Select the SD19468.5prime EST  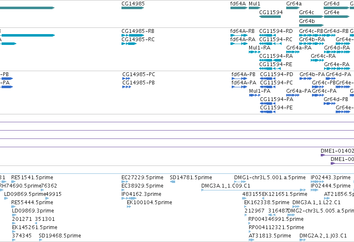pyautogui.click(x=40, y=240)
